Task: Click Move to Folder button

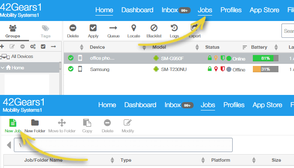Action: (x=62, y=126)
